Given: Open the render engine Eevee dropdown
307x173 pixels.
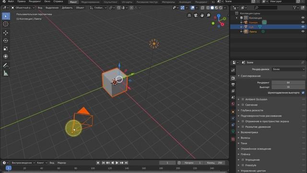Looking at the screenshot, I should coord(288,69).
